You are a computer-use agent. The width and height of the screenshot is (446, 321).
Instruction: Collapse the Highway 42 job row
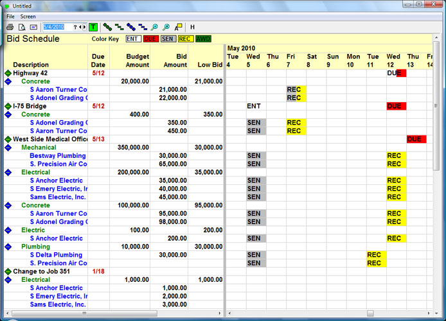click(x=8, y=73)
